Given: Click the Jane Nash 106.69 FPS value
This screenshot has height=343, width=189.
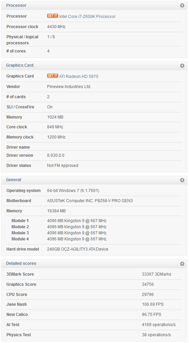Looking at the screenshot, I should tap(153, 304).
